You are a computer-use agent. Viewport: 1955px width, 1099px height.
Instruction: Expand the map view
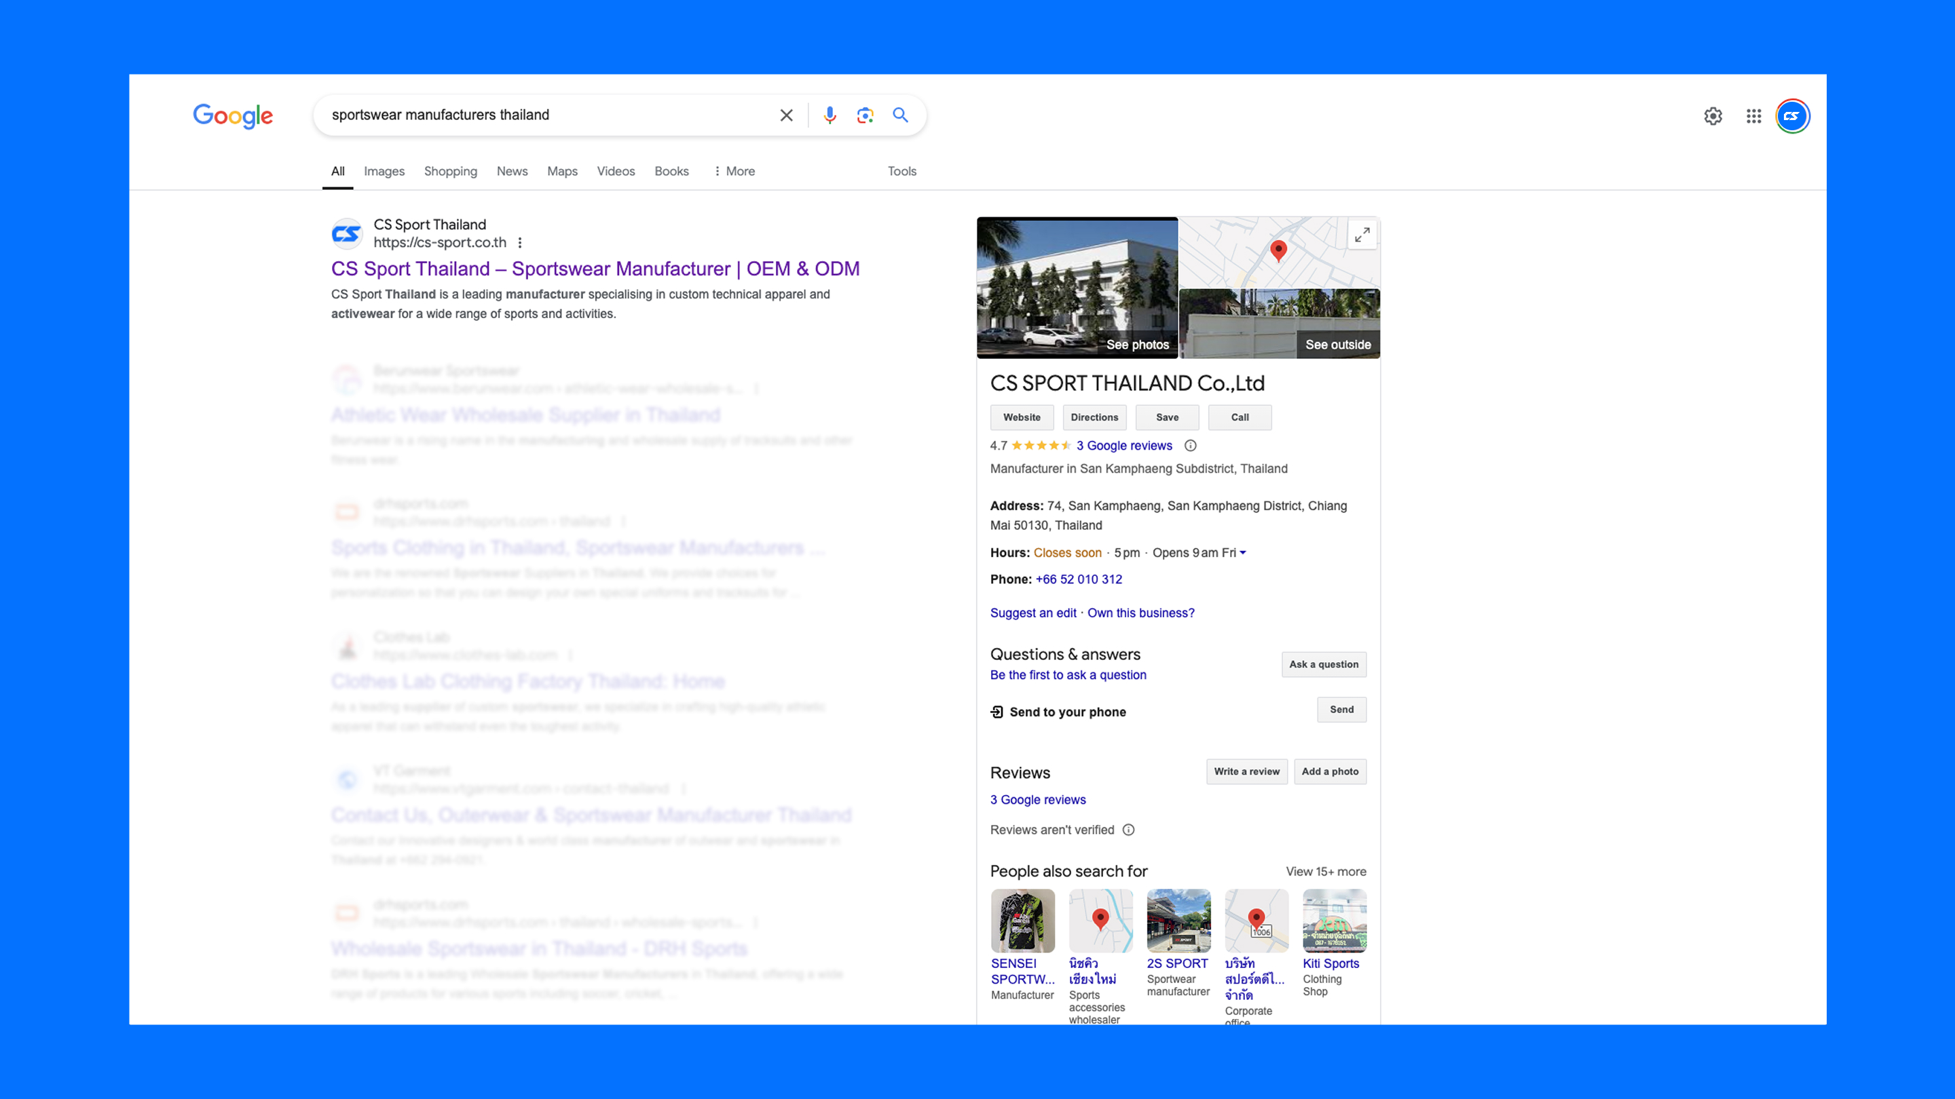pos(1362,235)
